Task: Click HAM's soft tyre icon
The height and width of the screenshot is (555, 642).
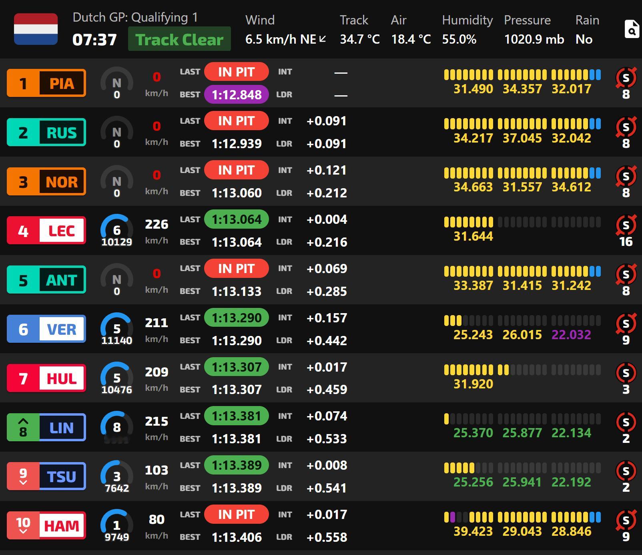Action: (x=626, y=520)
